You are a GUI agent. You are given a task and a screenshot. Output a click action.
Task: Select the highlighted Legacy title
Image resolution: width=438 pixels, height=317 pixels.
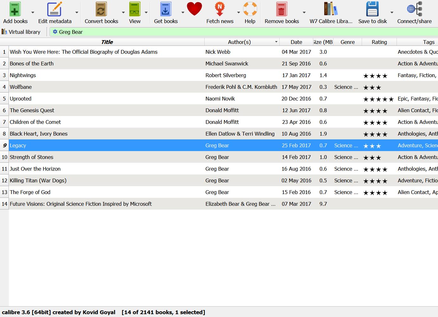click(x=18, y=145)
